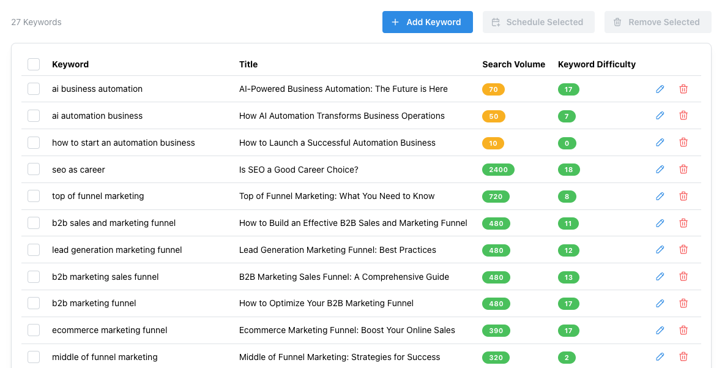722x368 pixels.
Task: Check the select-all box in table header
Action: 34,64
